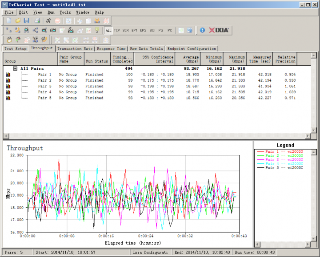Toggle the TCP filter button
The height and width of the screenshot is (257, 320).
pyautogui.click(x=117, y=30)
